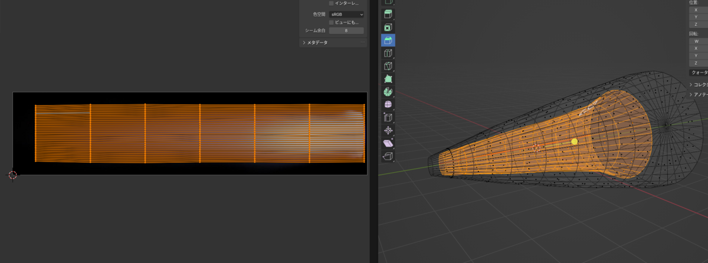This screenshot has height=263, width=708.
Task: Open the クォータ rotation mode dropdown
Action: click(699, 73)
